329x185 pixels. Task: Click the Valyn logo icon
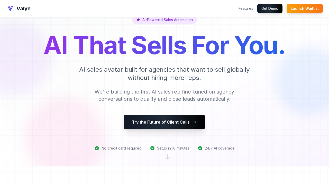tap(10, 8)
